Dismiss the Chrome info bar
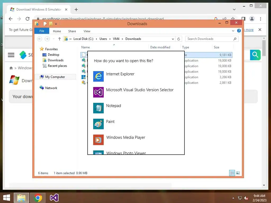 click(260, 30)
